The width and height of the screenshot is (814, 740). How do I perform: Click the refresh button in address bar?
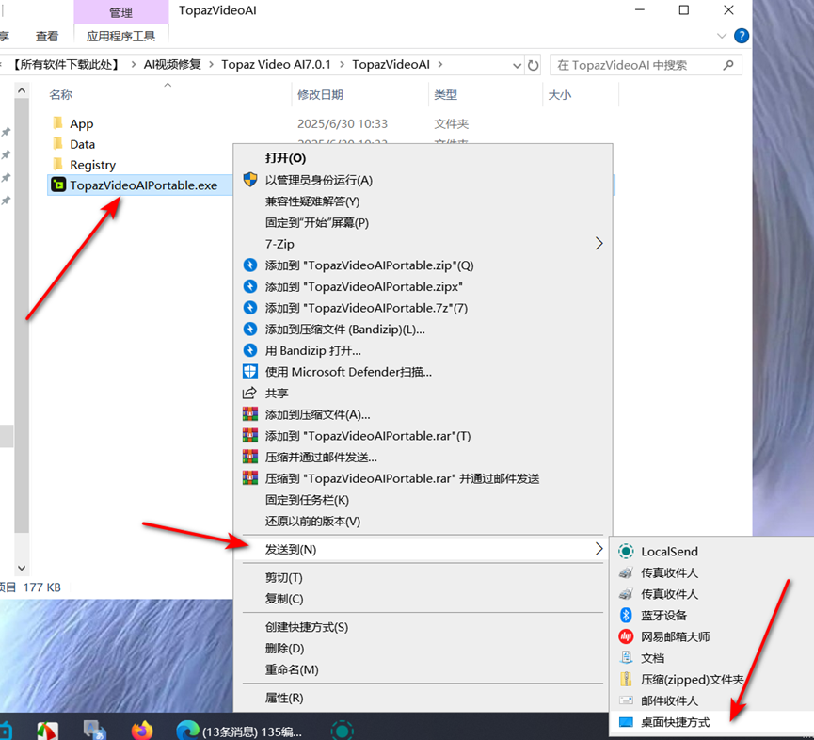pyautogui.click(x=534, y=65)
